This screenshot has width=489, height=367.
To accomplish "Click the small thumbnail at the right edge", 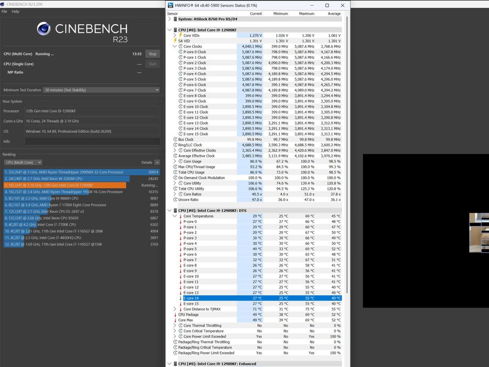I will click(x=479, y=232).
